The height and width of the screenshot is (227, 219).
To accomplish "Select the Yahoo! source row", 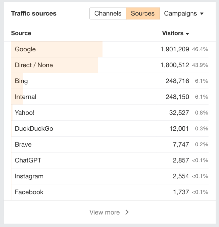I will [x=25, y=113].
